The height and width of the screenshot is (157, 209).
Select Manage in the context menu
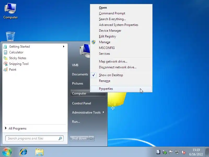(121, 42)
